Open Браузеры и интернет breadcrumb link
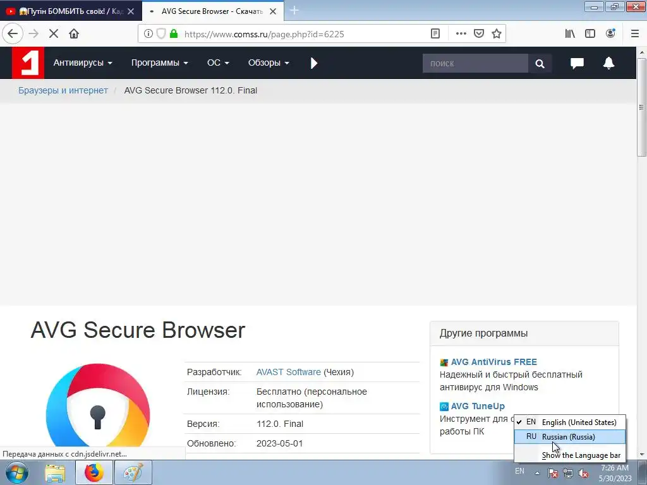Image resolution: width=647 pixels, height=485 pixels. [63, 90]
